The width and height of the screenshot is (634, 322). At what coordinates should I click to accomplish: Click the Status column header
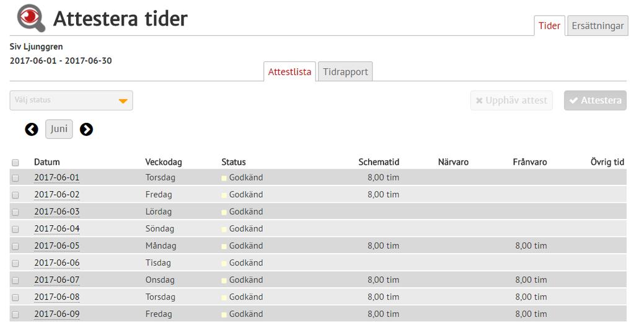[x=233, y=162]
